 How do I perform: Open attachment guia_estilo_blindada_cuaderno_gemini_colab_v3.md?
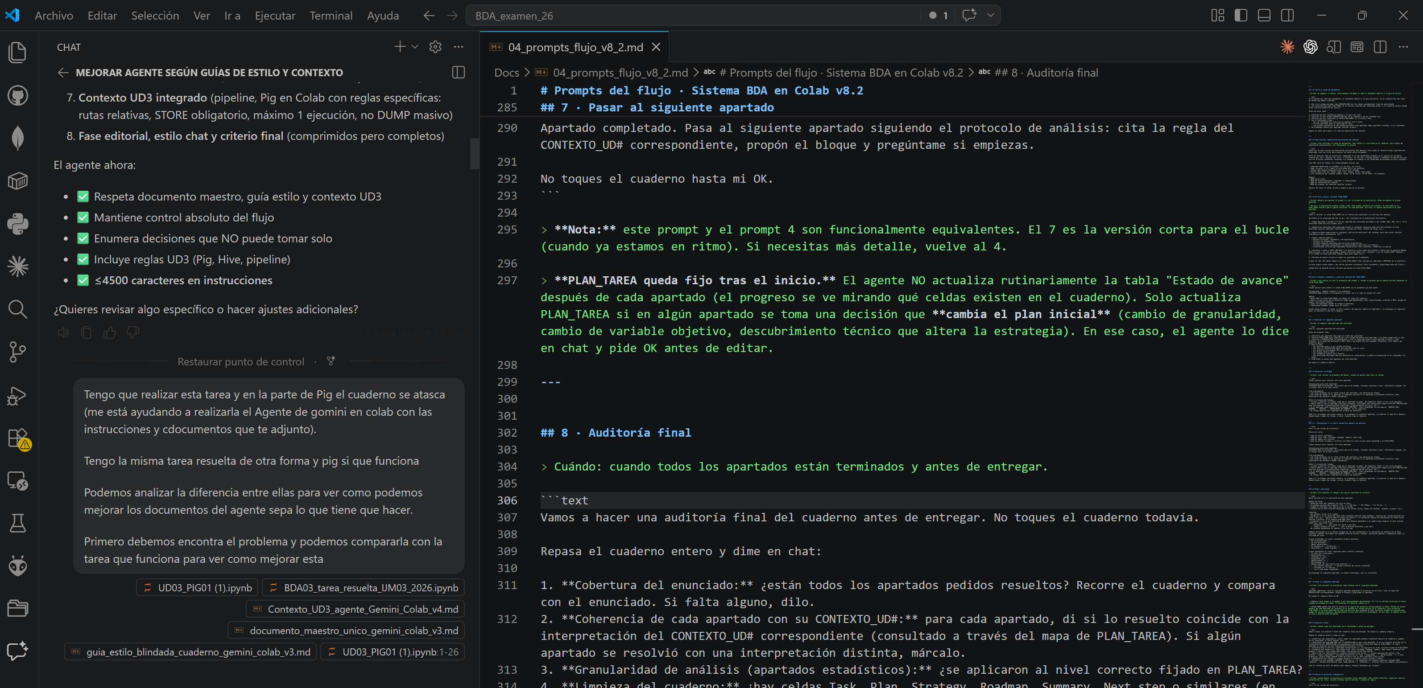(x=190, y=651)
